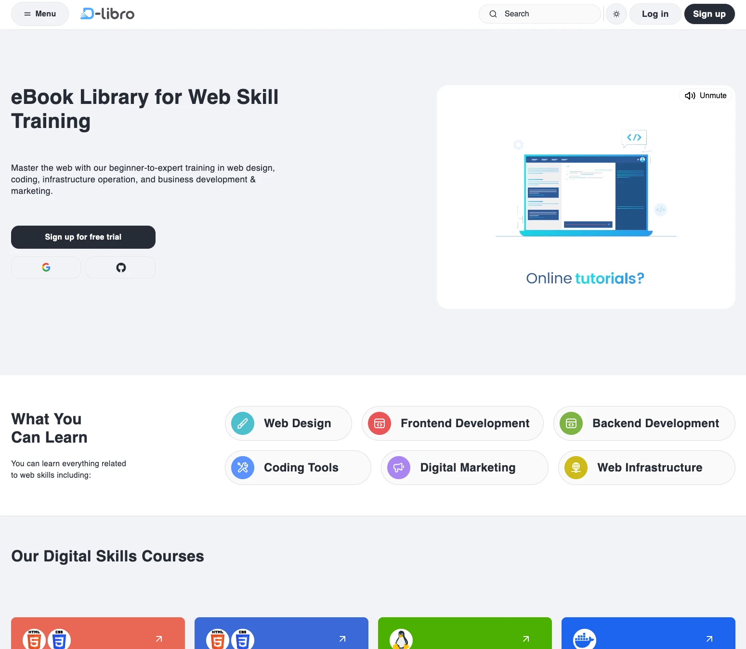Open the Docker course card arrow
Image resolution: width=746 pixels, height=649 pixels.
coord(709,639)
